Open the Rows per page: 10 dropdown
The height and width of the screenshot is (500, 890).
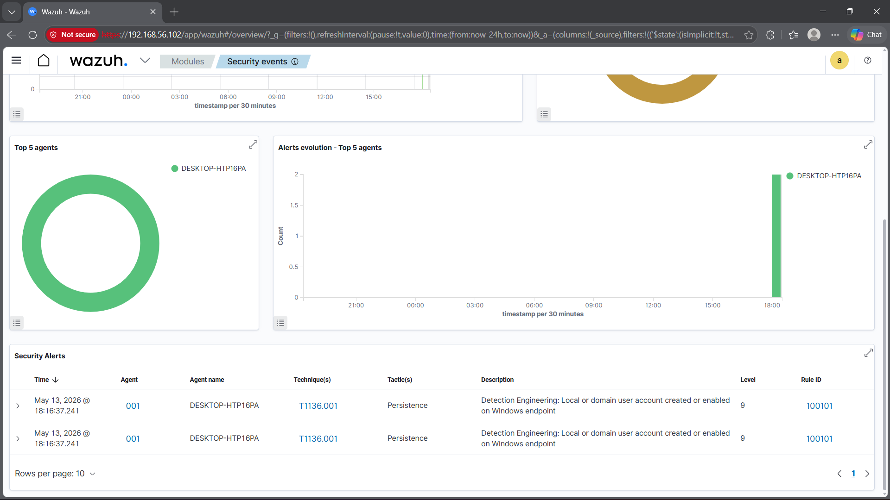pyautogui.click(x=55, y=474)
